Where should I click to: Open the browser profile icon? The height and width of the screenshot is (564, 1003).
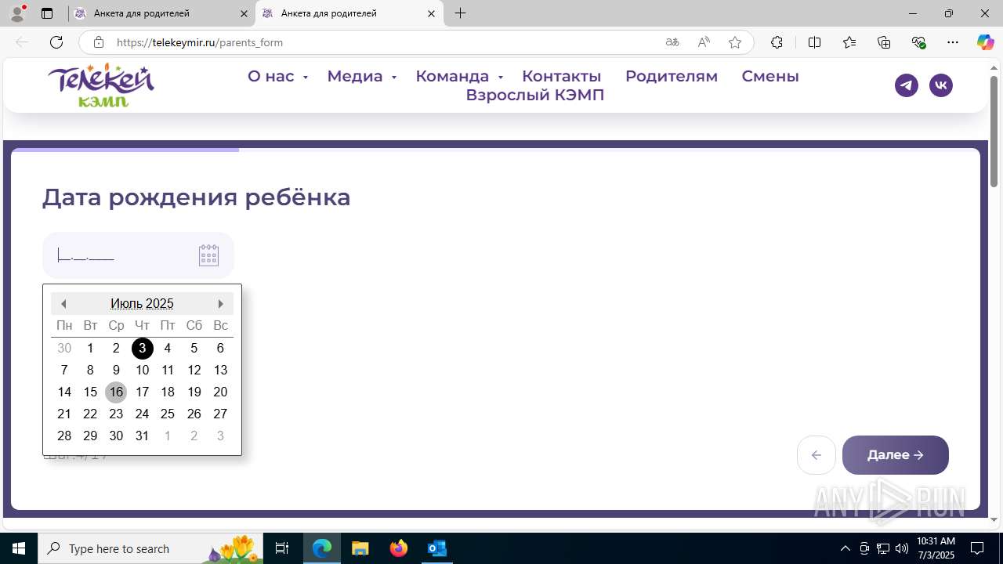(x=16, y=13)
